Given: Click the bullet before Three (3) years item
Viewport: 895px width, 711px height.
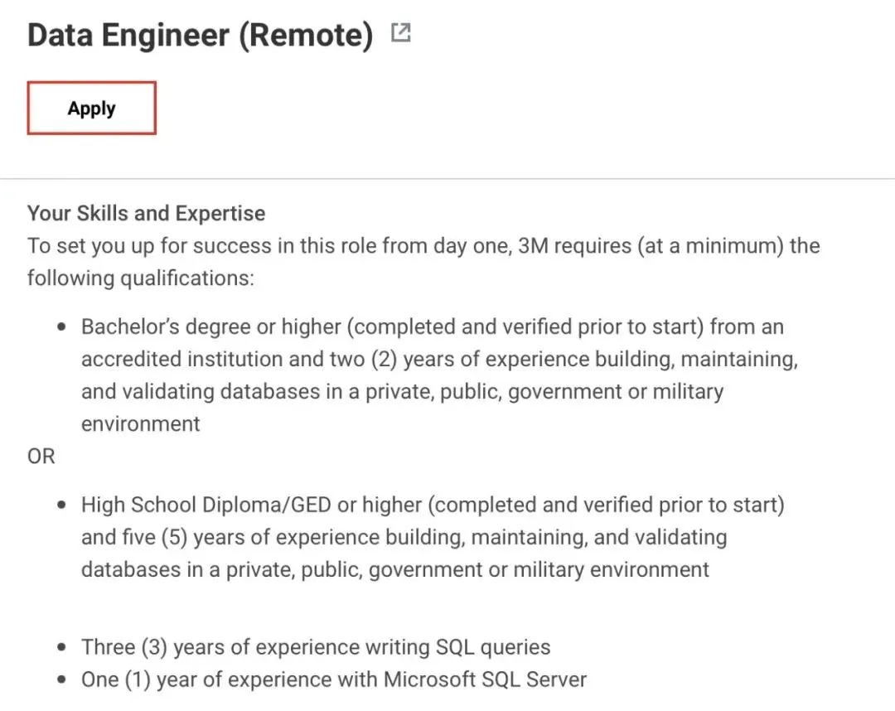Looking at the screenshot, I should click(61, 648).
